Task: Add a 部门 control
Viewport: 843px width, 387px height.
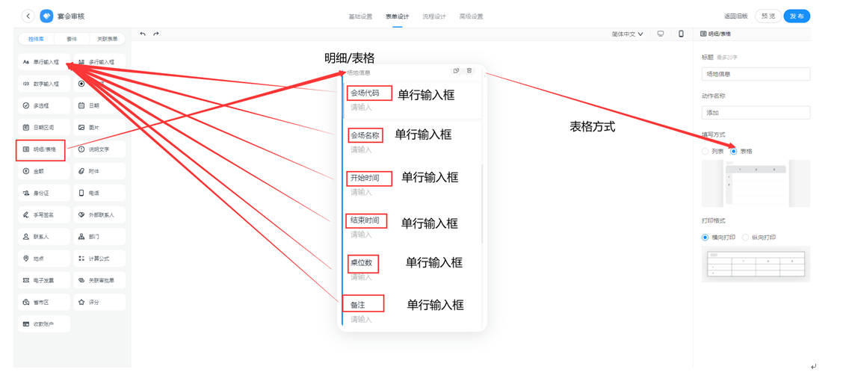Action: pos(99,237)
